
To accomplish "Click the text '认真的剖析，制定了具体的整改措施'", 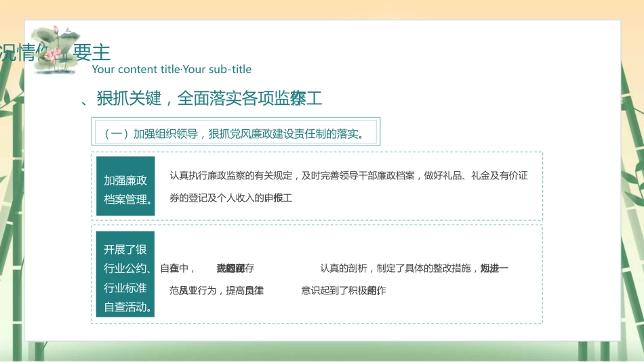I will pos(395,268).
